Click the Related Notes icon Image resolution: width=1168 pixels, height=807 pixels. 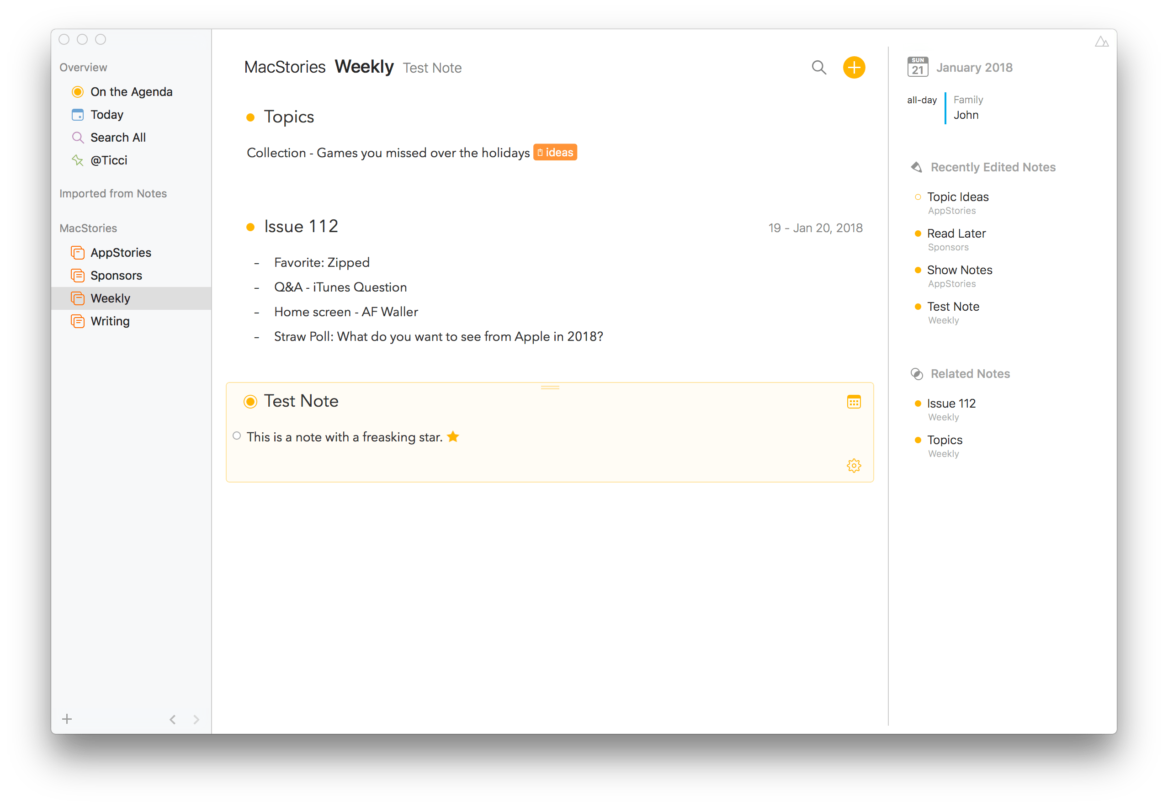click(916, 374)
